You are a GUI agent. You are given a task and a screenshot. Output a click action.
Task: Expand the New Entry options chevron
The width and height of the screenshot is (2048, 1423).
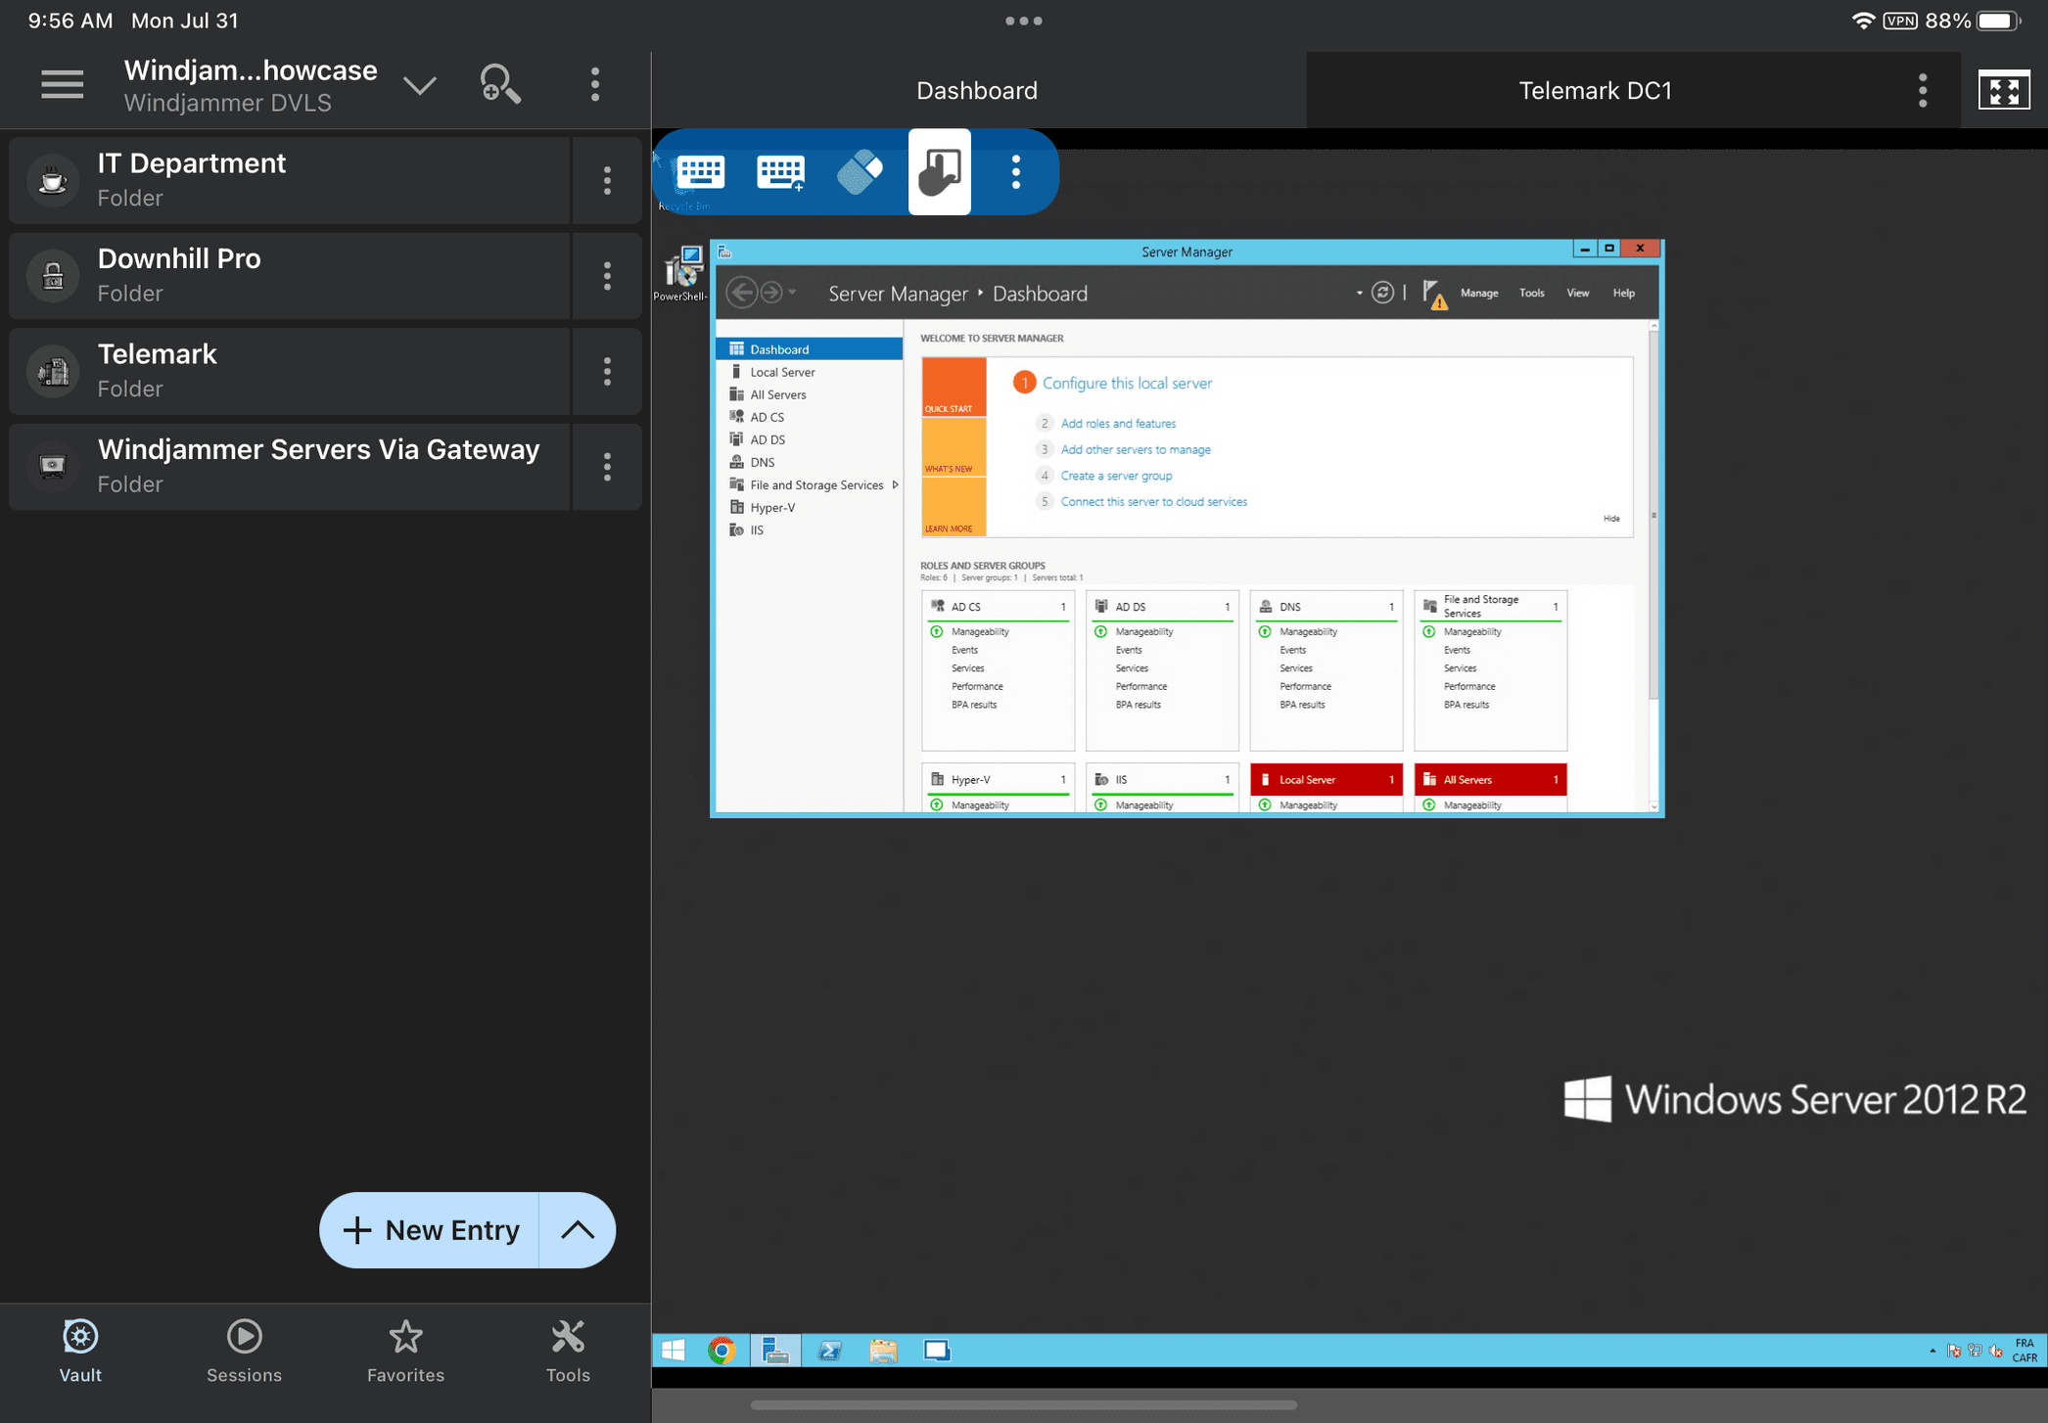[580, 1230]
